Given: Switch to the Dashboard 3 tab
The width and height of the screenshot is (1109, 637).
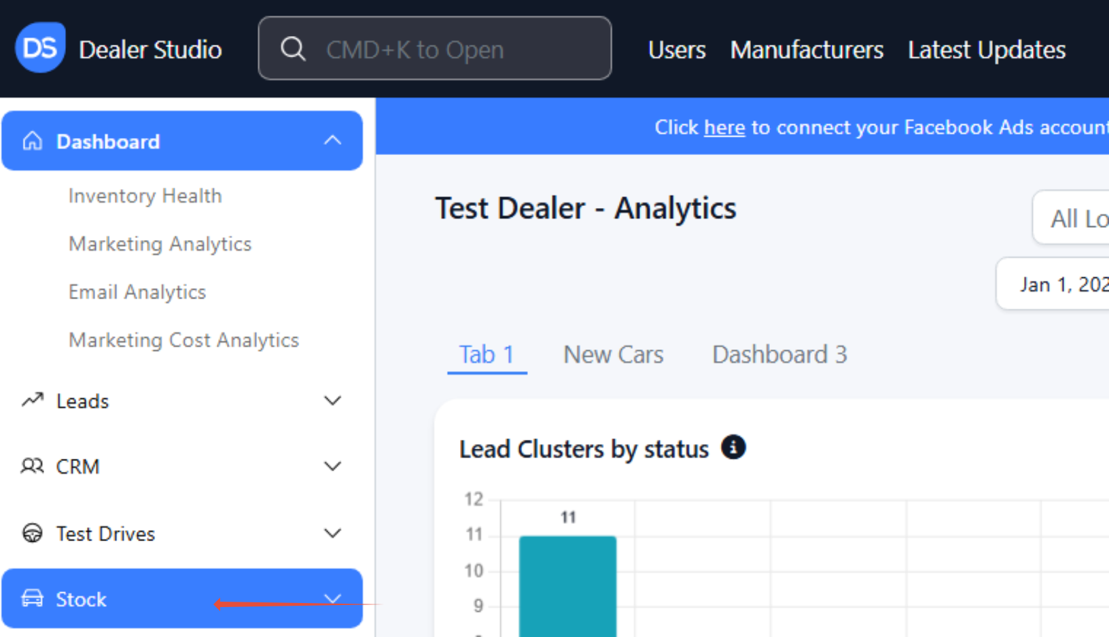Looking at the screenshot, I should point(779,354).
